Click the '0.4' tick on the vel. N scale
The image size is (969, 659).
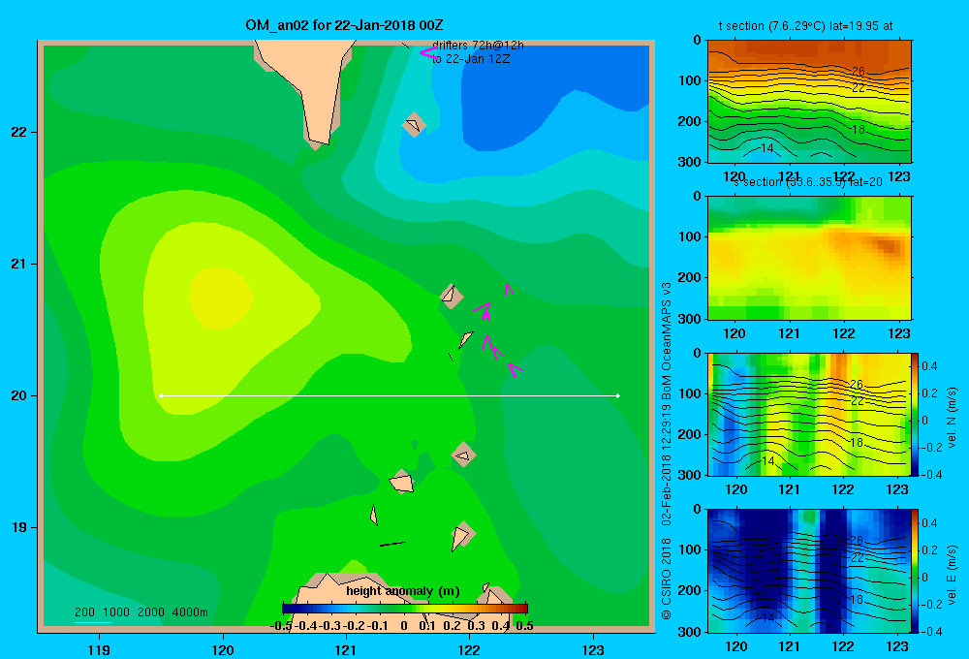(x=929, y=366)
